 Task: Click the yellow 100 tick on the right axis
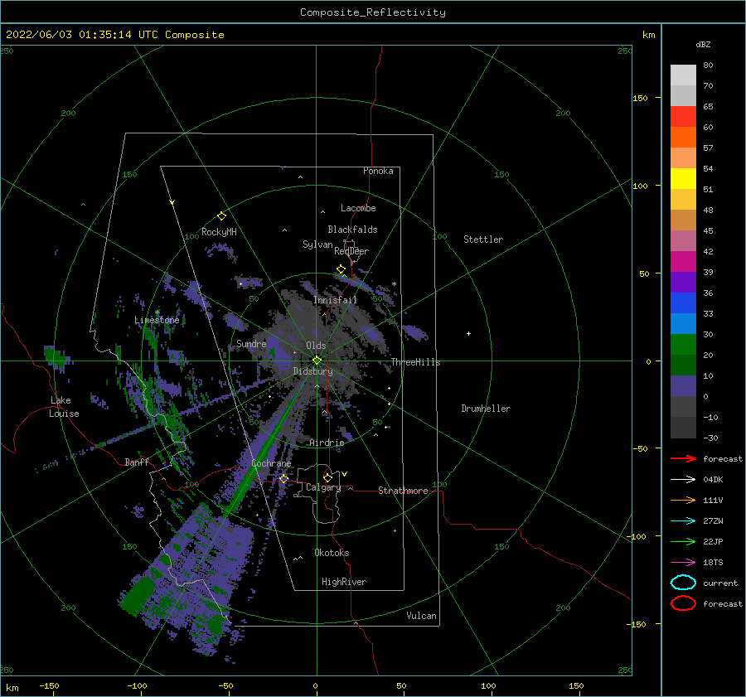(640, 186)
